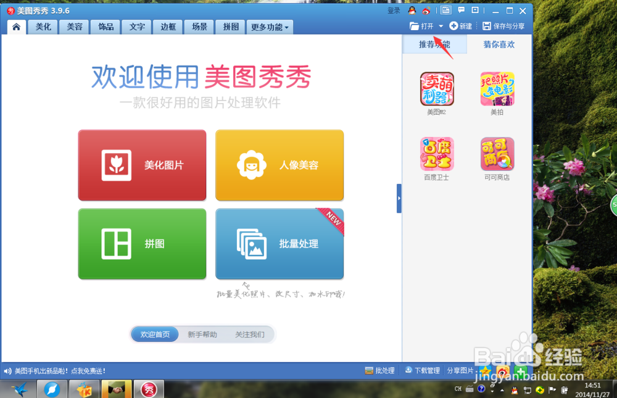This screenshot has height=398, width=617.
Task: Open the 边框 tab
Action: (168, 27)
